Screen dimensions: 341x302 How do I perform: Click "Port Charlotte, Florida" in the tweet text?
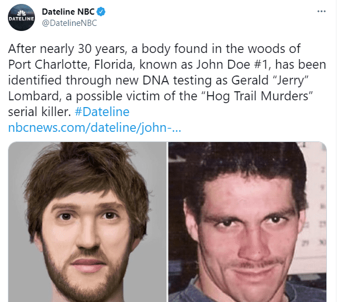pyautogui.click(x=72, y=64)
